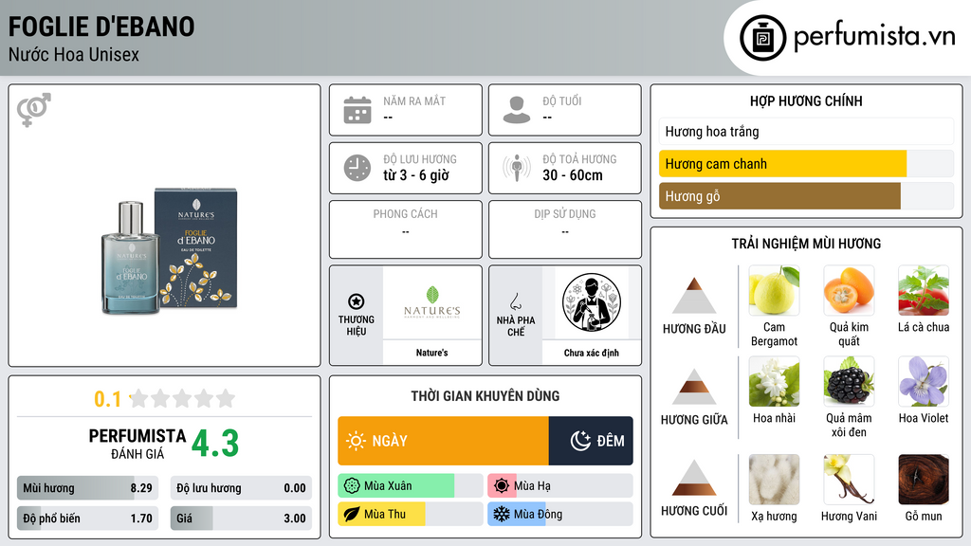Viewport: 971px width, 546px height.
Task: Click the sillage icon for Độ toả hương
Action: click(x=517, y=168)
